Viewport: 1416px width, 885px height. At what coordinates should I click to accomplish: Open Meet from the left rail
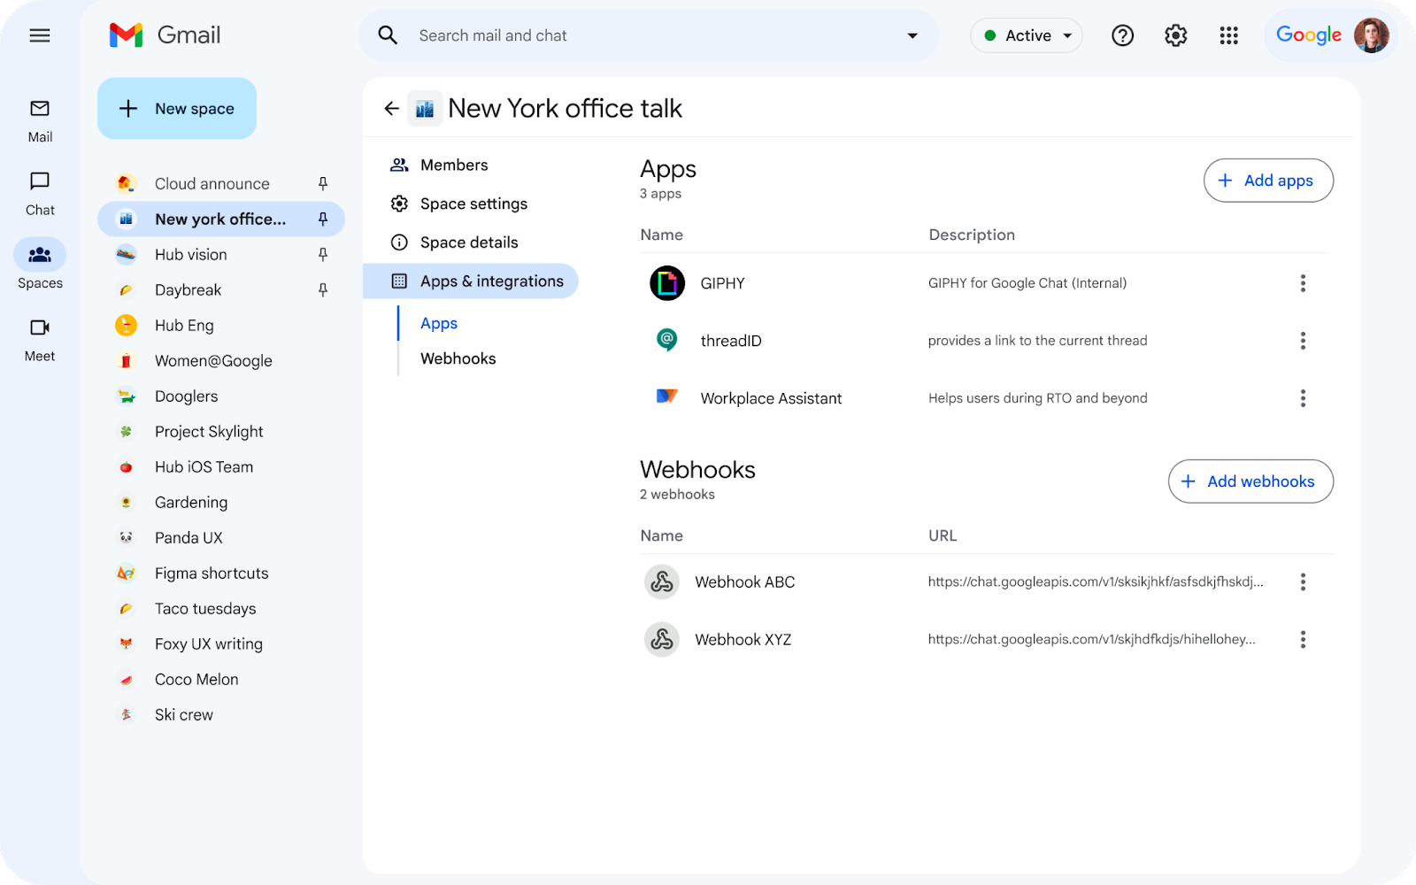40,341
